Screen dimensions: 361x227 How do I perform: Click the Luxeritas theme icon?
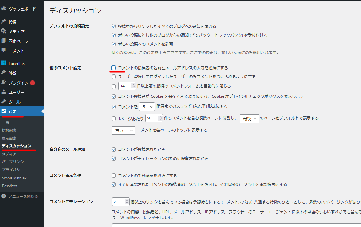tap(4, 64)
